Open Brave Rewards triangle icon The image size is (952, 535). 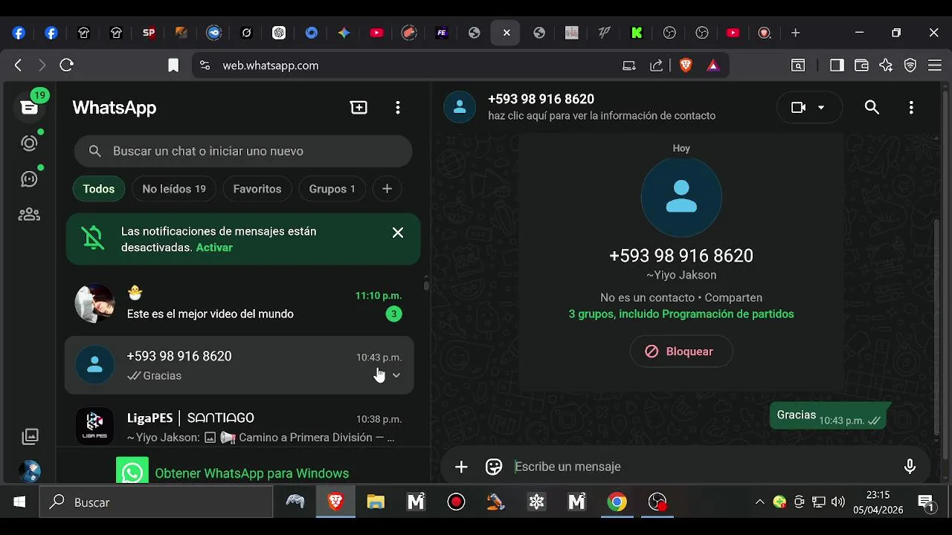(713, 65)
